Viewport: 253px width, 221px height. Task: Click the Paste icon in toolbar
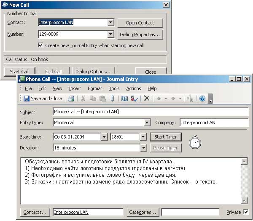click(x=102, y=99)
